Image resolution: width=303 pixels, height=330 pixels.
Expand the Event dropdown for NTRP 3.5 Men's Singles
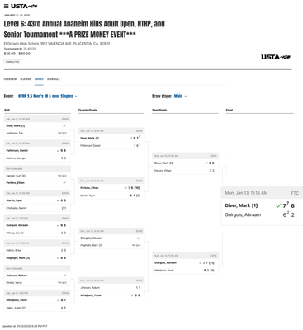tap(48, 96)
